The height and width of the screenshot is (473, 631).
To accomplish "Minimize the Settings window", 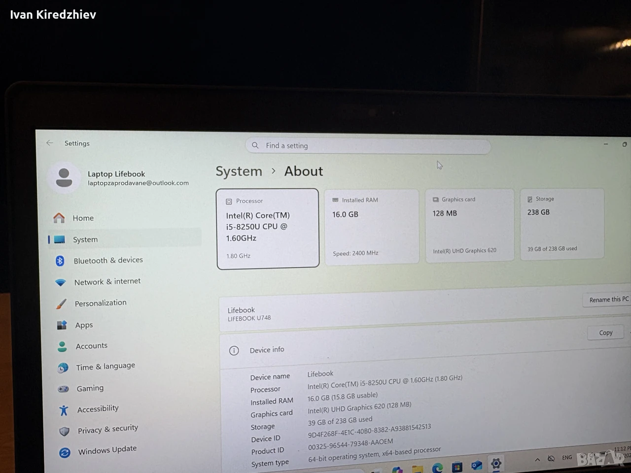I will [606, 144].
